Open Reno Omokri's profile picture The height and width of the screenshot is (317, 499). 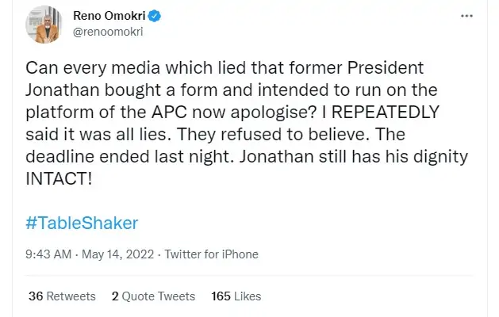click(x=44, y=25)
